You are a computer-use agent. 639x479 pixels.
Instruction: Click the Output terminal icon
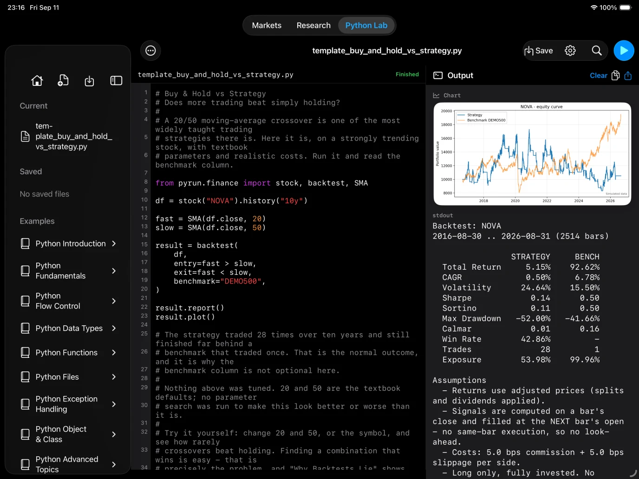pyautogui.click(x=438, y=76)
